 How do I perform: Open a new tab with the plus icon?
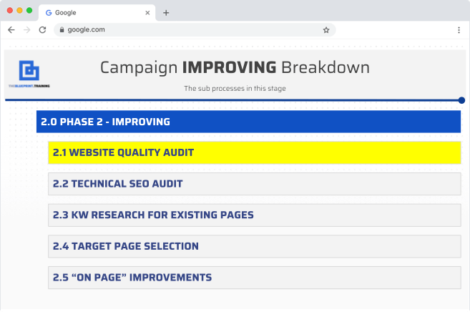(x=166, y=13)
